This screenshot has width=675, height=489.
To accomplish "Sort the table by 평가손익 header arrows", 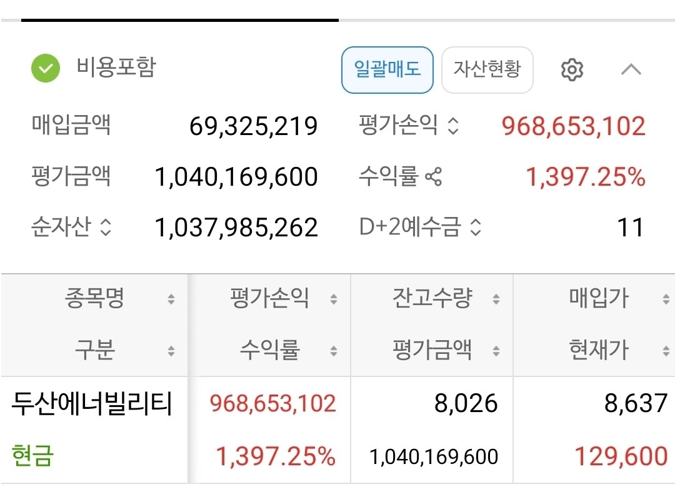I will 334,299.
